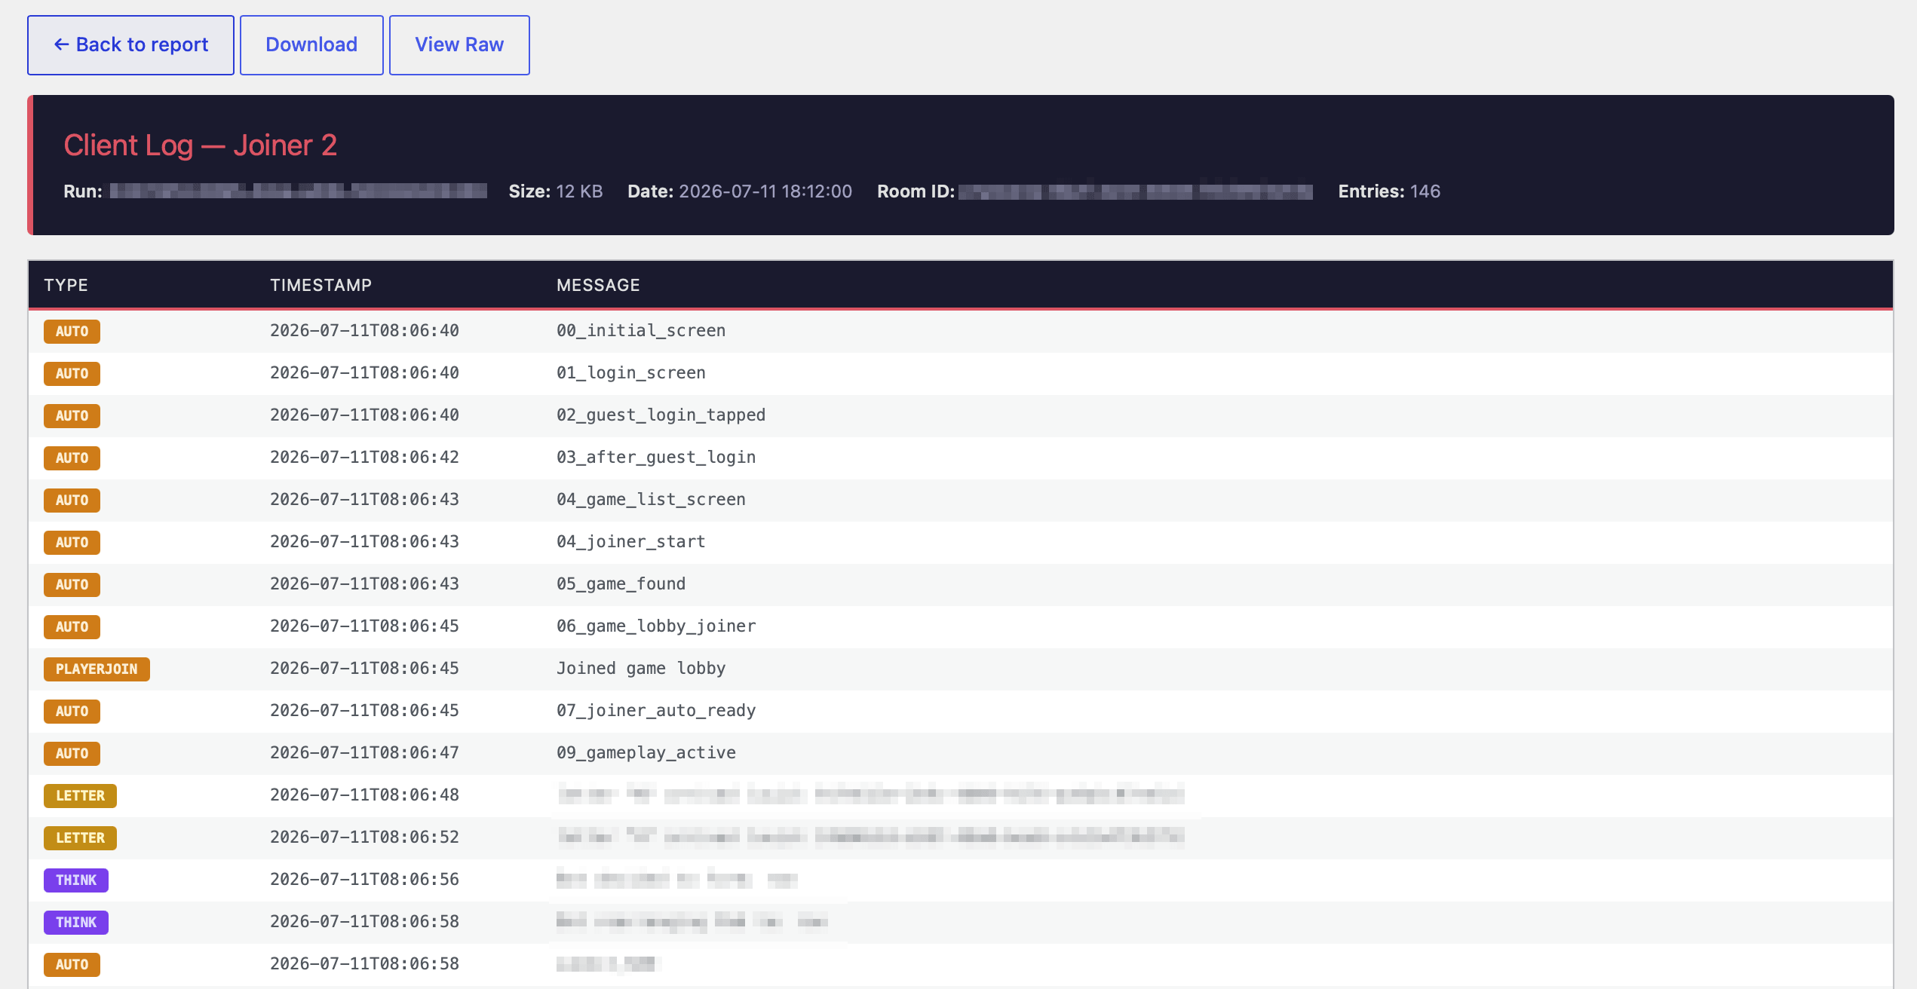
Task: Click the TIMESTAMP column header
Action: [x=321, y=285]
